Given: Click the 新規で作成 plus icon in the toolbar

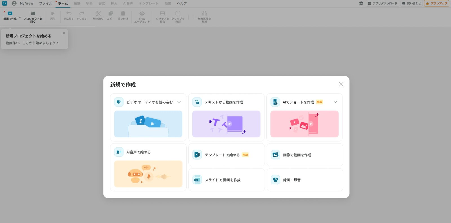Looking at the screenshot, I should tap(10, 13).
